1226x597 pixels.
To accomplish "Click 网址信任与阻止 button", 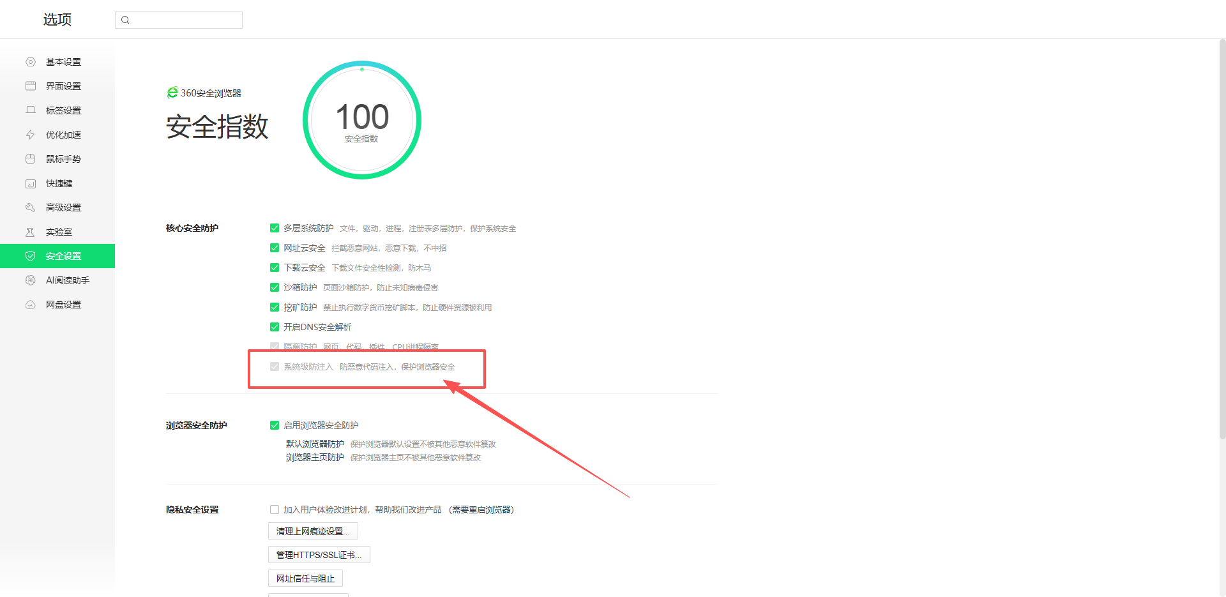I will 305,578.
